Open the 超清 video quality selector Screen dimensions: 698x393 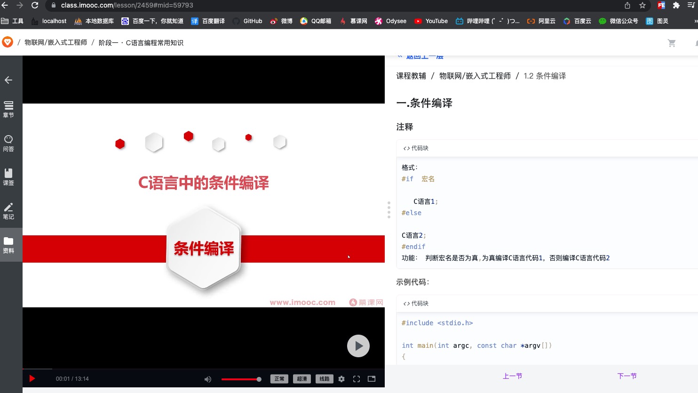point(301,379)
